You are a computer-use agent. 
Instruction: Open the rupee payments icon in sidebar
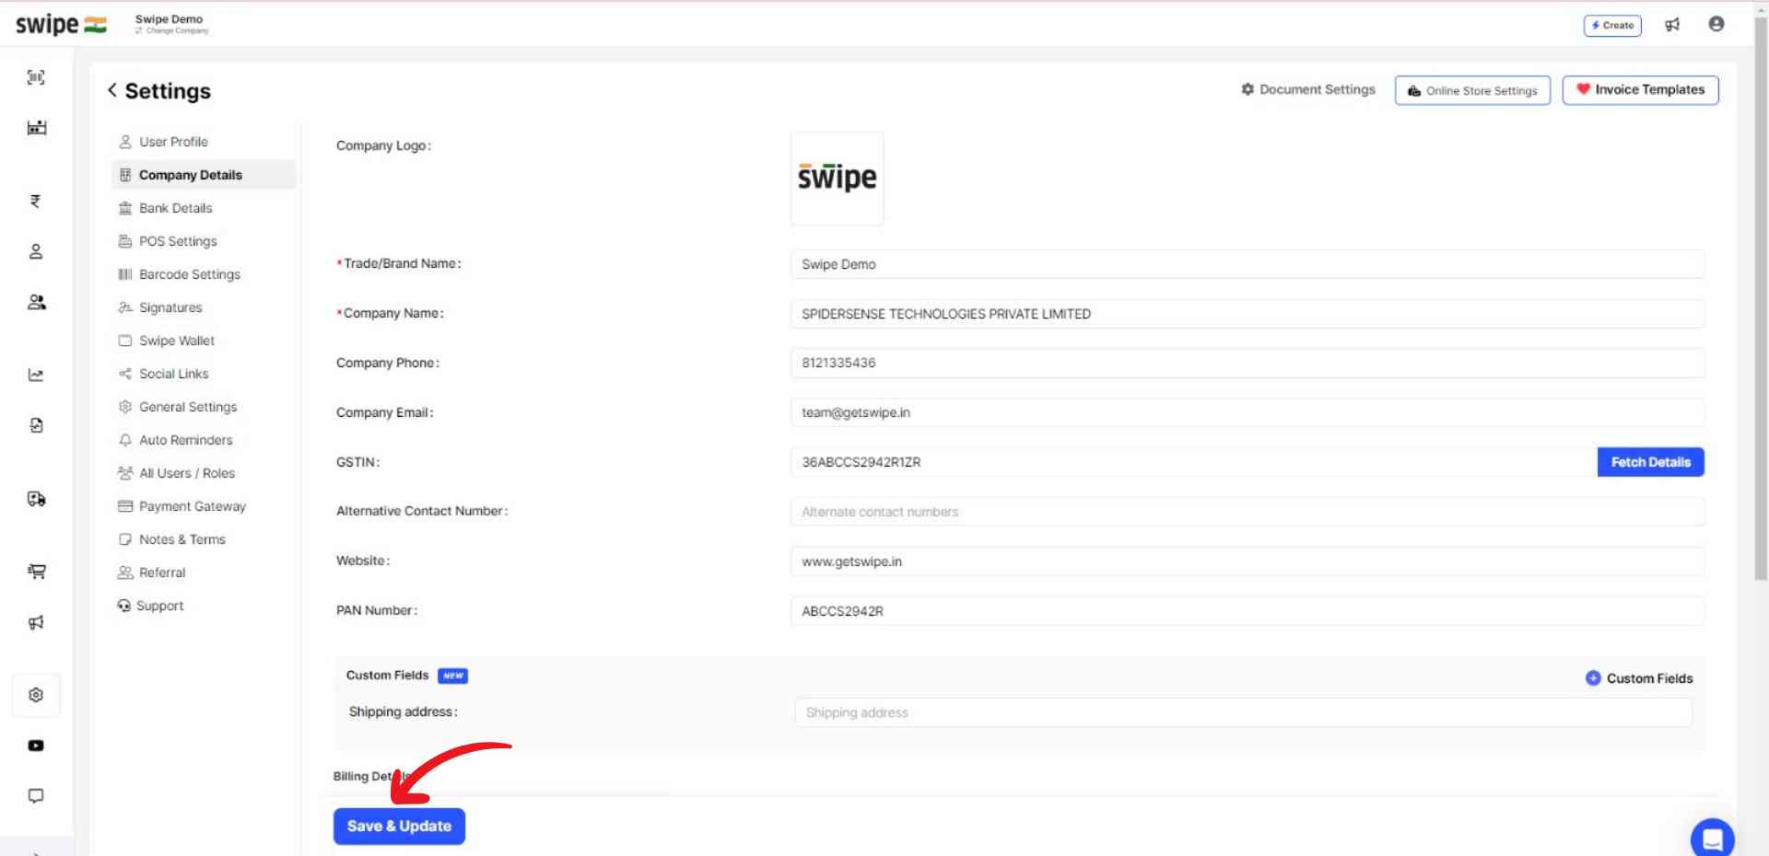click(36, 201)
